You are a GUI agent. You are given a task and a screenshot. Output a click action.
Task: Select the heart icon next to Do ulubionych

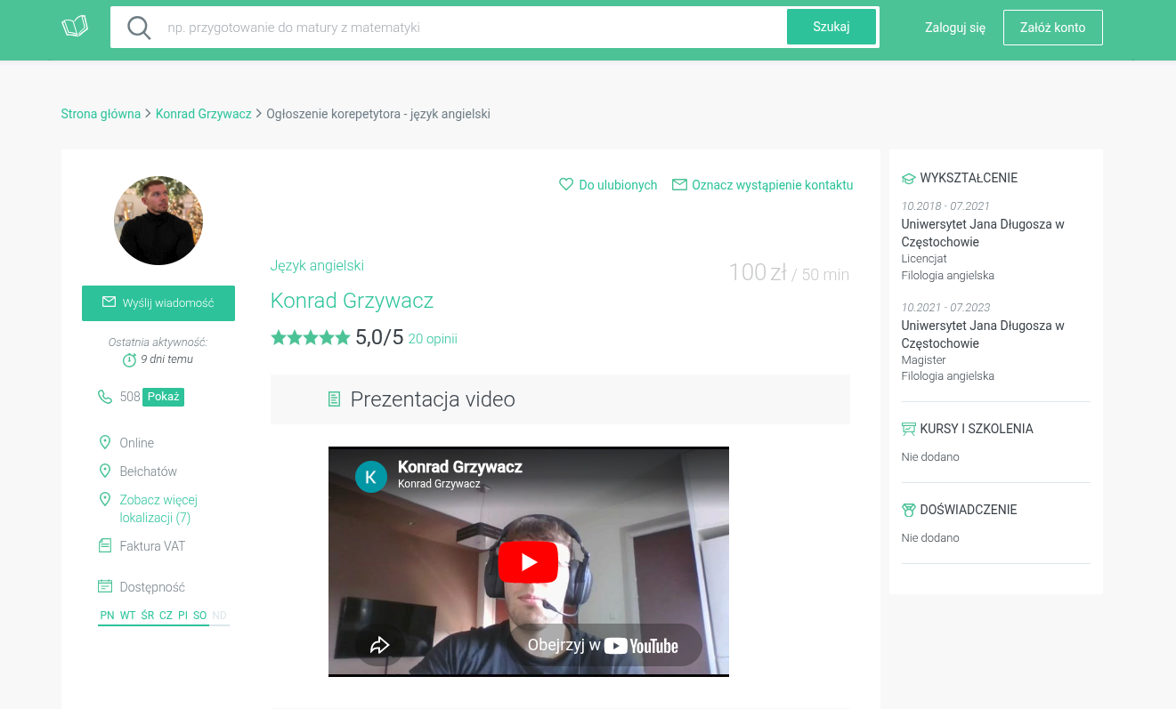[x=566, y=184]
